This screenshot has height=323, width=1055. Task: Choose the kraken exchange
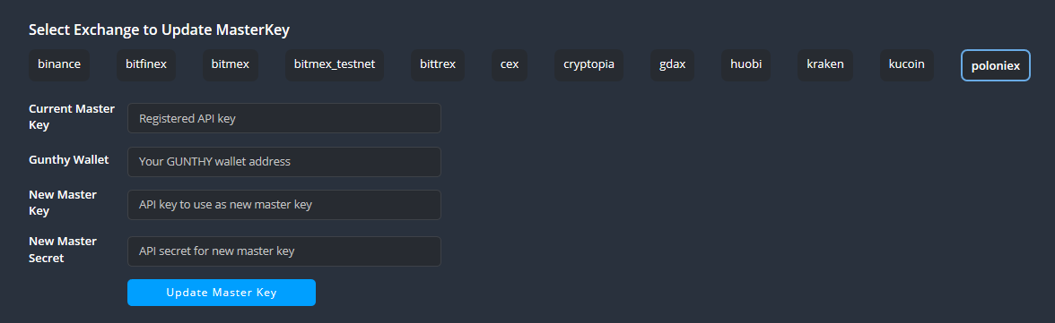pyautogui.click(x=825, y=65)
